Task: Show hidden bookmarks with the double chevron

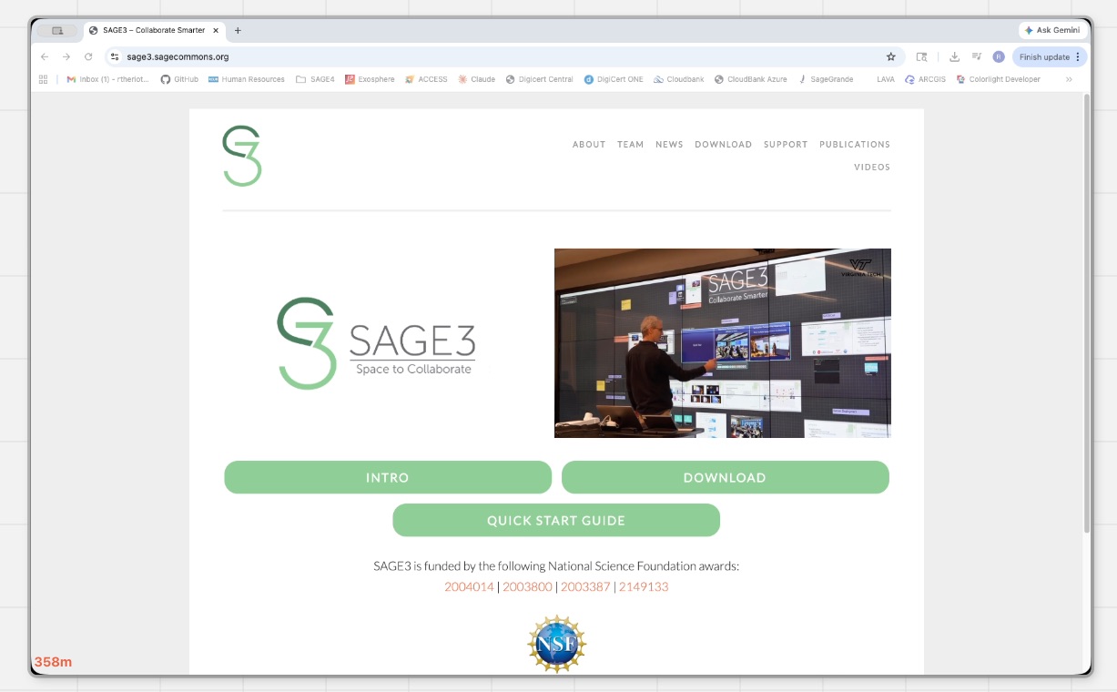Action: 1069,79
